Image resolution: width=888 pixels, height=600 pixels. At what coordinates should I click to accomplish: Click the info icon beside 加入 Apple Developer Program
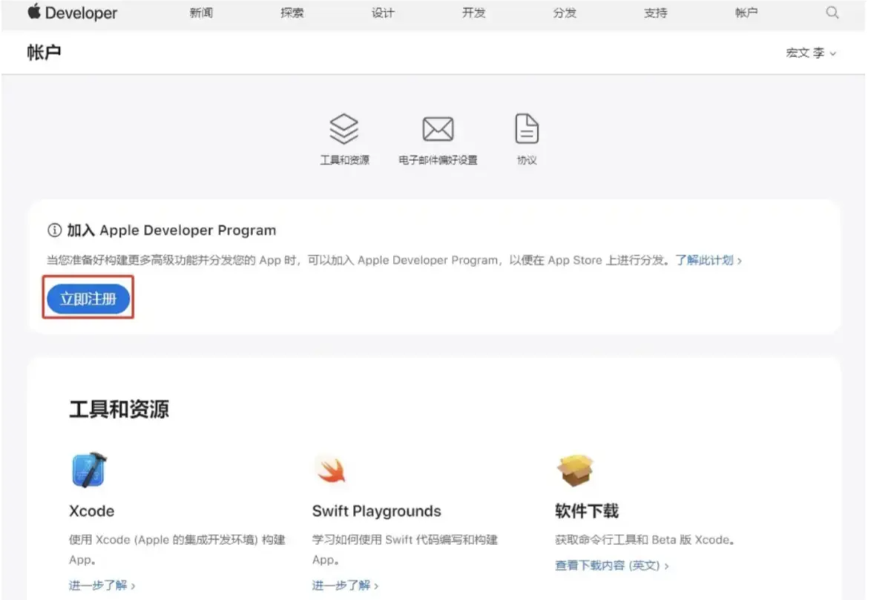(54, 231)
